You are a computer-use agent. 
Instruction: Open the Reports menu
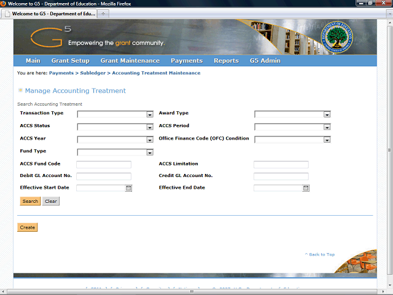point(226,61)
